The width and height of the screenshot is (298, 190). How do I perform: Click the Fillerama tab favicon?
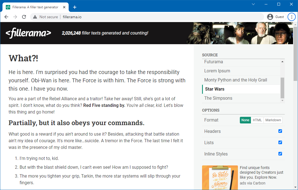click(8, 7)
